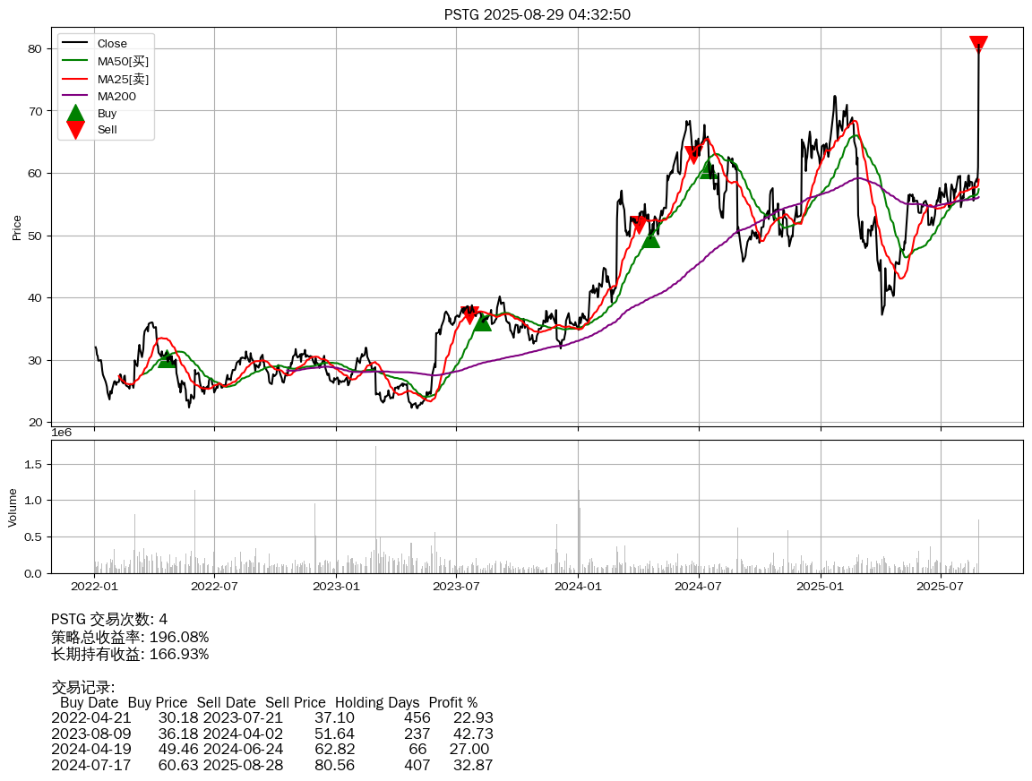Select the black Close line sample in legend
The image size is (1032, 781).
pyautogui.click(x=75, y=44)
